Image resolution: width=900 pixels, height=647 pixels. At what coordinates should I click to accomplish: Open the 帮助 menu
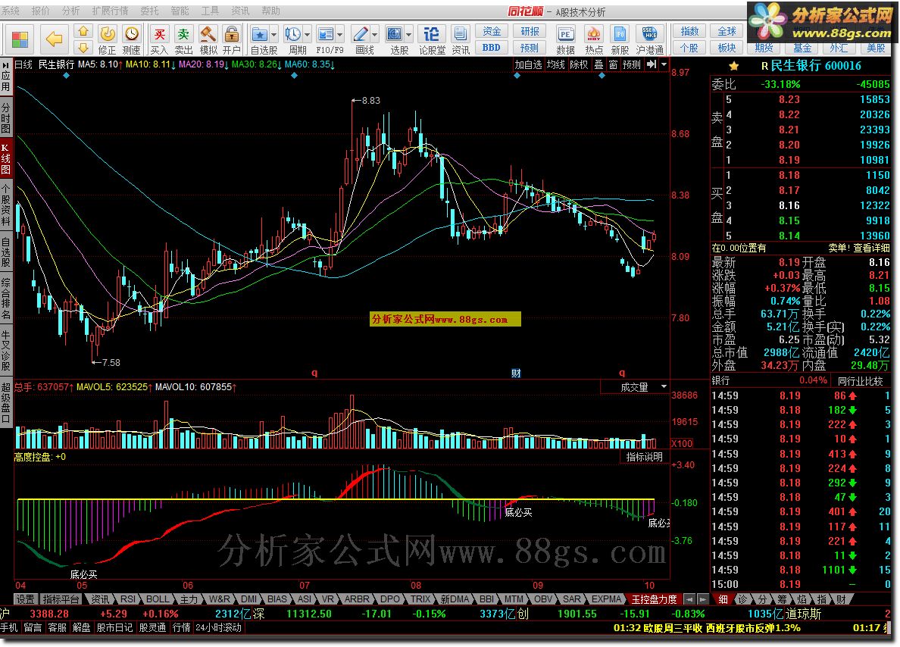(x=270, y=11)
